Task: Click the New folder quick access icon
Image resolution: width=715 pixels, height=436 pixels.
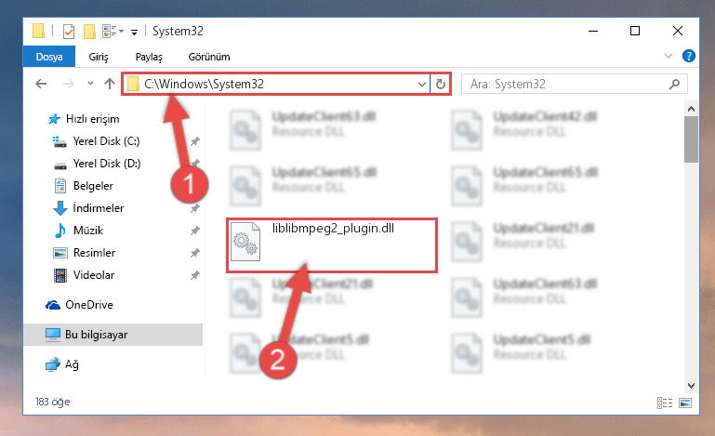Action: point(89,32)
